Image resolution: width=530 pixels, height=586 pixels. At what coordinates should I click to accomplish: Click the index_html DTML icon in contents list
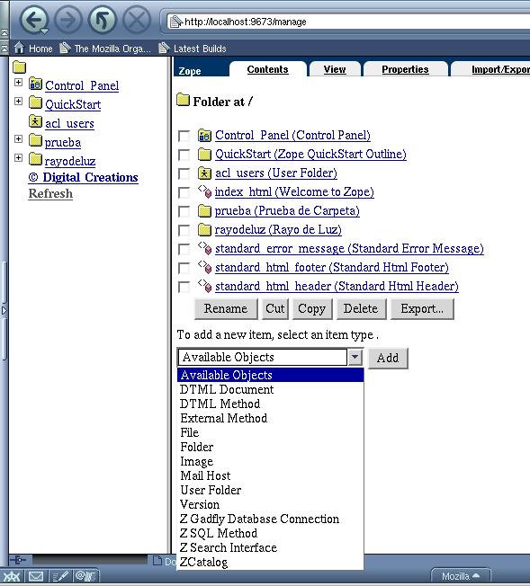pyautogui.click(x=205, y=191)
